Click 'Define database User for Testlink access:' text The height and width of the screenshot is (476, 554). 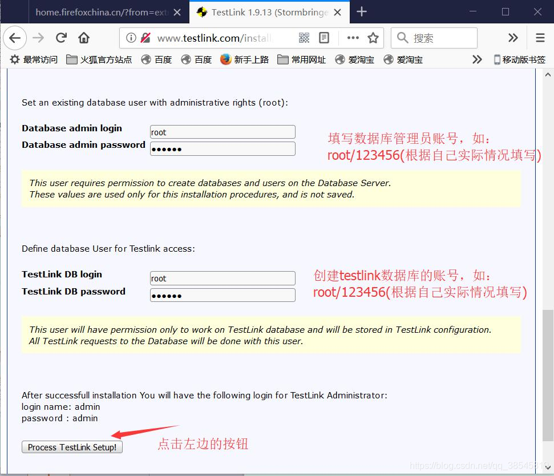click(108, 249)
